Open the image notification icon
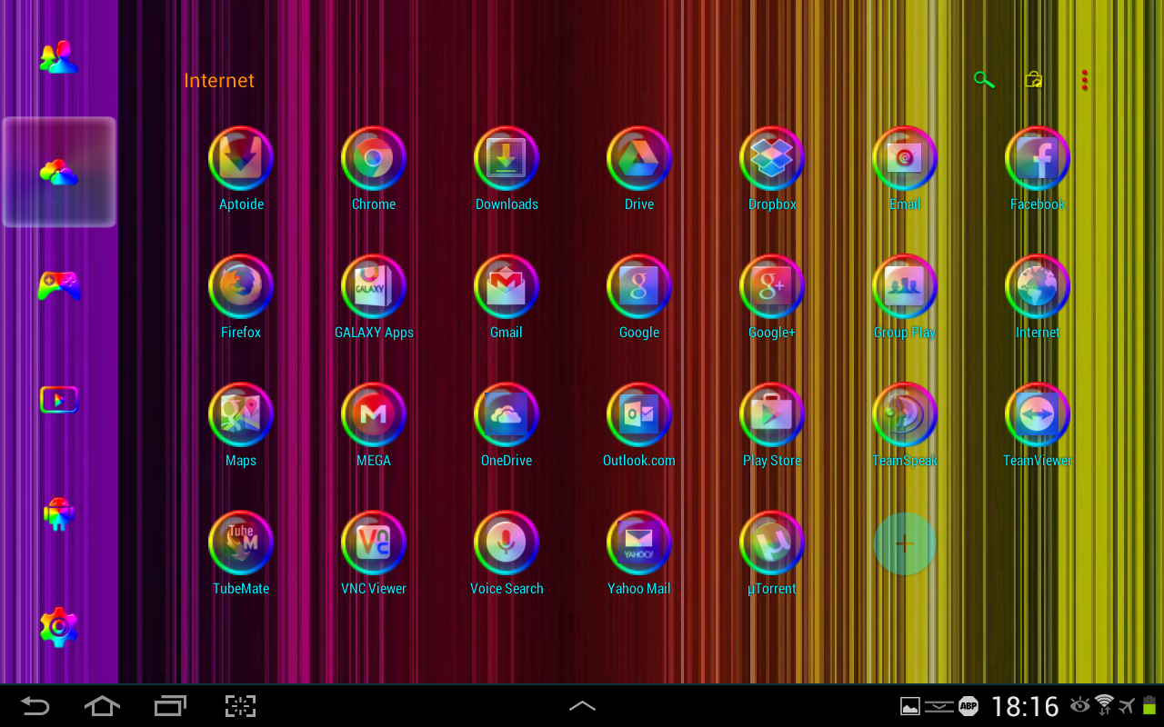The width and height of the screenshot is (1164, 727). coord(909,706)
